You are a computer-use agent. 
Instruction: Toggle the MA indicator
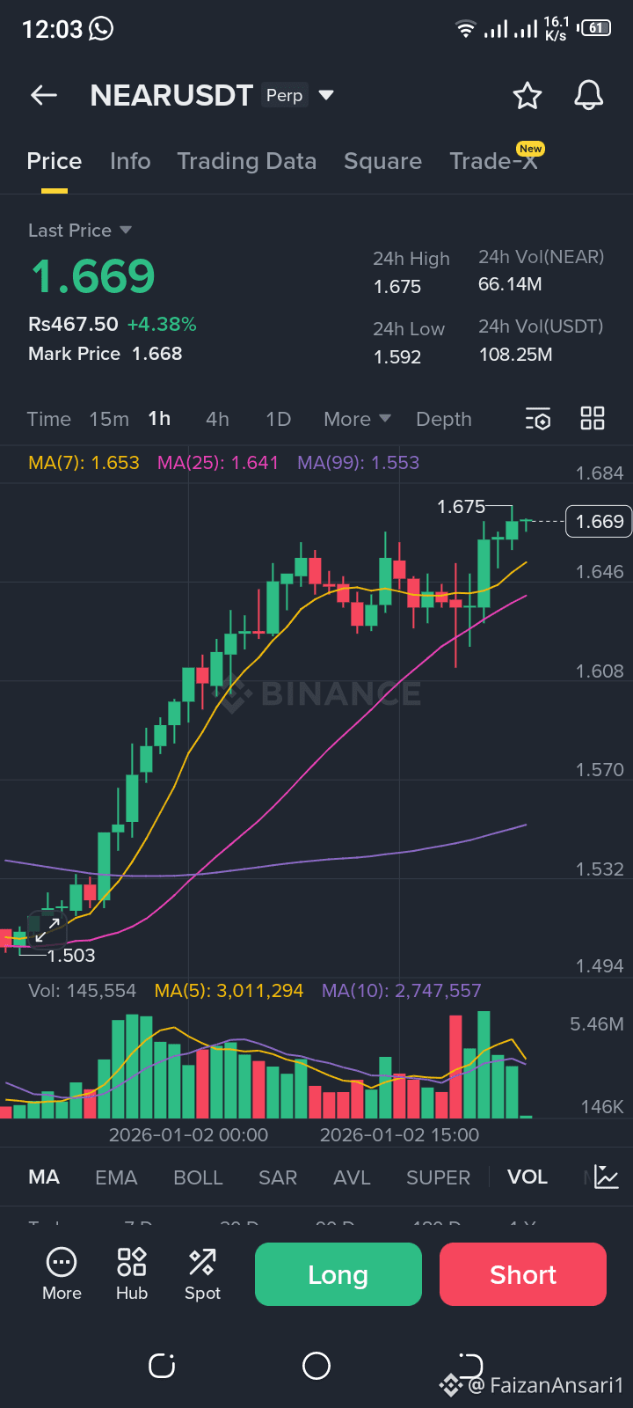click(x=44, y=1177)
